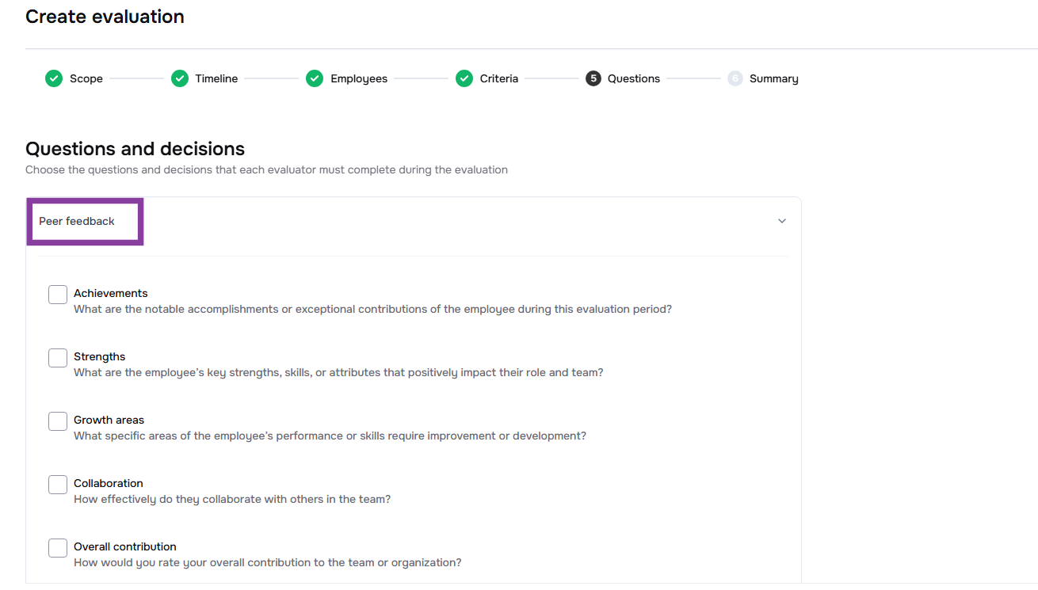This screenshot has width=1038, height=590.
Task: Click the Achievements question description text
Action: 372,309
